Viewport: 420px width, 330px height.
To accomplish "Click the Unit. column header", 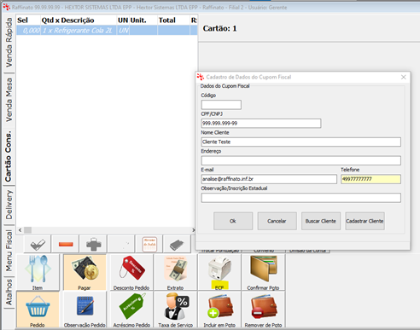I will [x=143, y=20].
